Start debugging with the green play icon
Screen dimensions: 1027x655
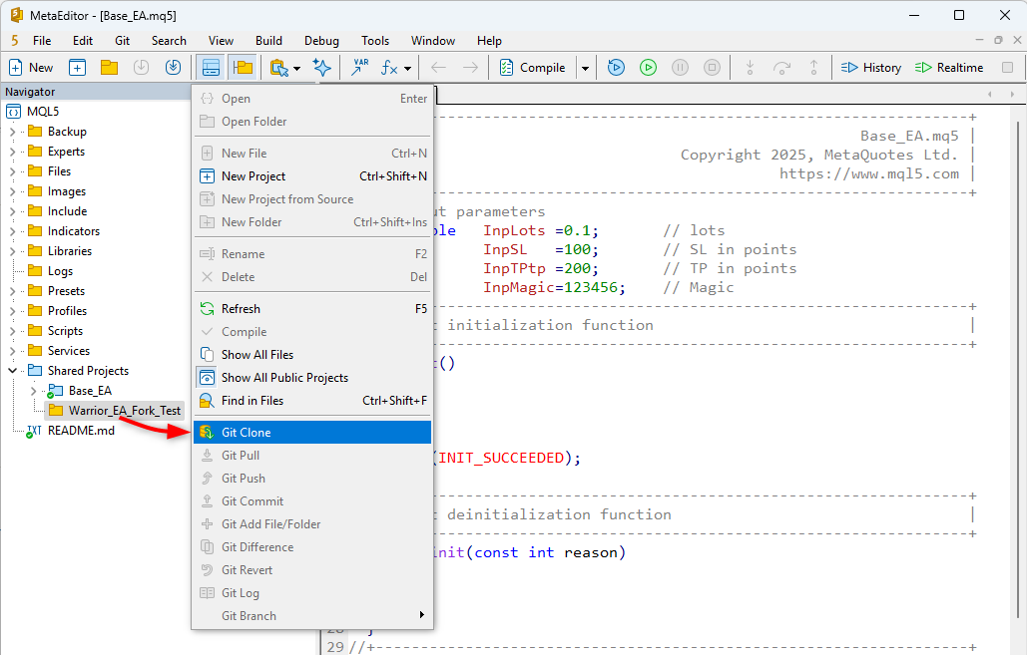point(648,68)
